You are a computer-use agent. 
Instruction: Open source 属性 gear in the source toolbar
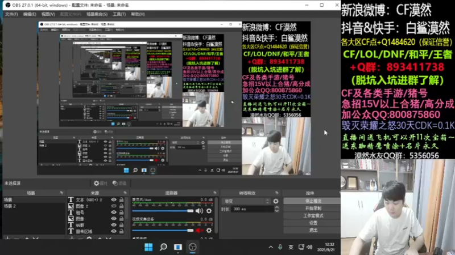101,183
